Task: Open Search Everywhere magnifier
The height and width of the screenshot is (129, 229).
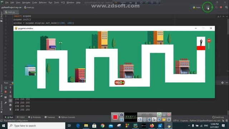Action: 226,7
